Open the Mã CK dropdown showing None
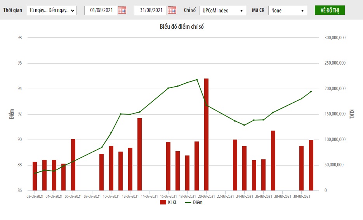The width and height of the screenshot is (363, 220). tap(288, 10)
